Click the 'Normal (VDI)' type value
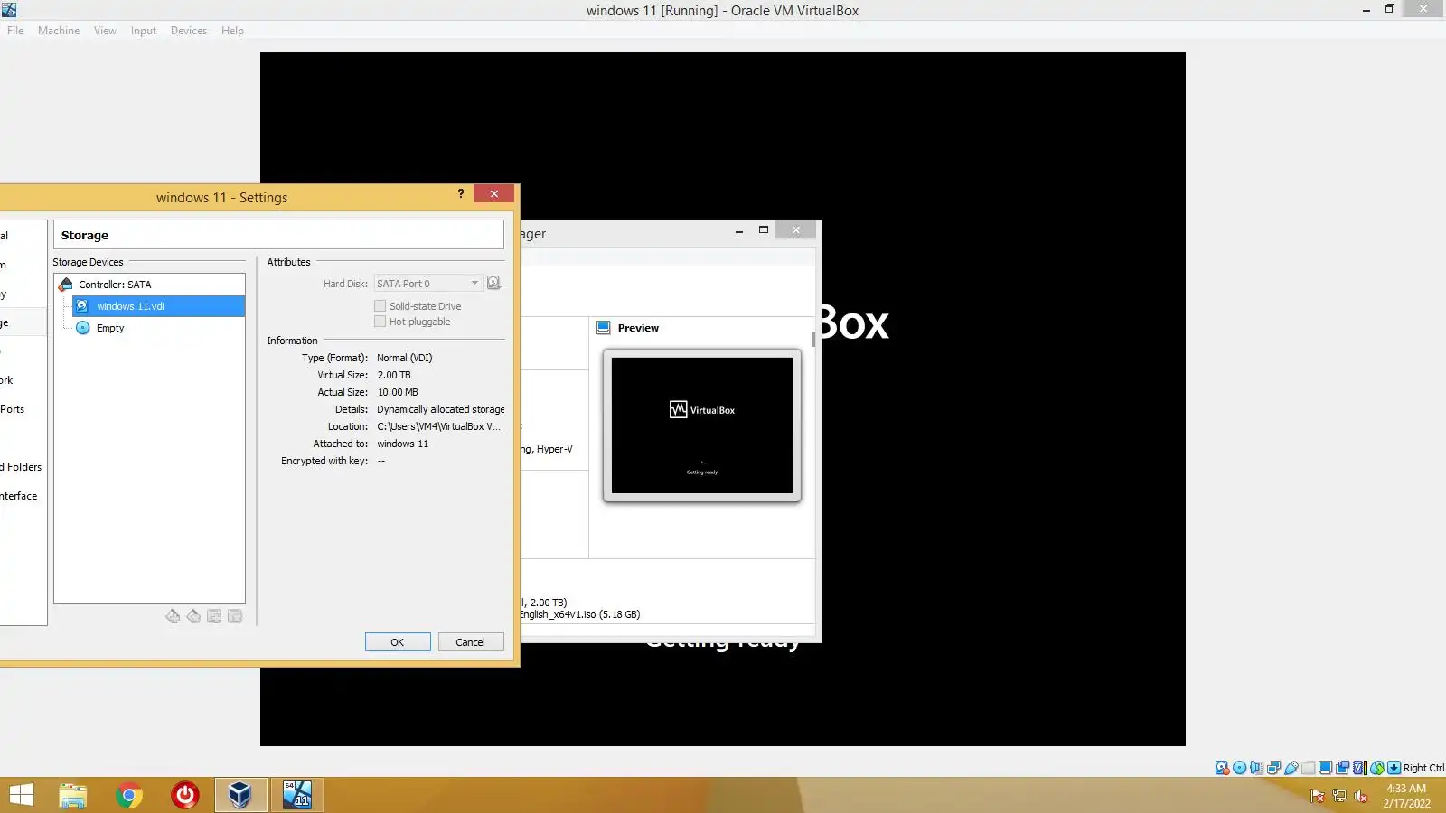 405,358
